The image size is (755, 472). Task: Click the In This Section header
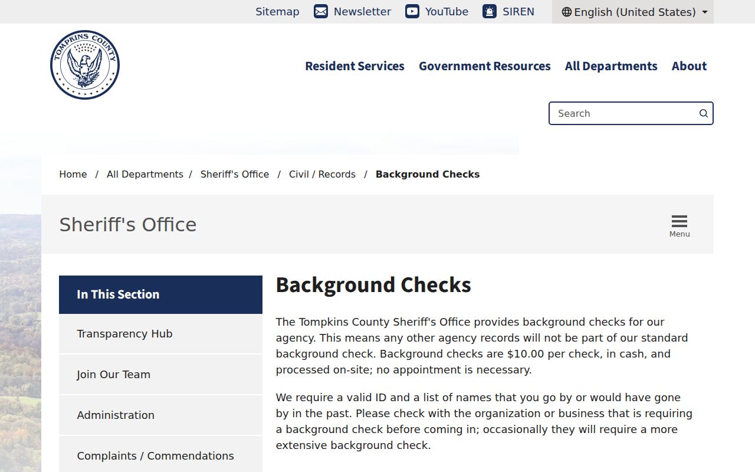(x=160, y=294)
